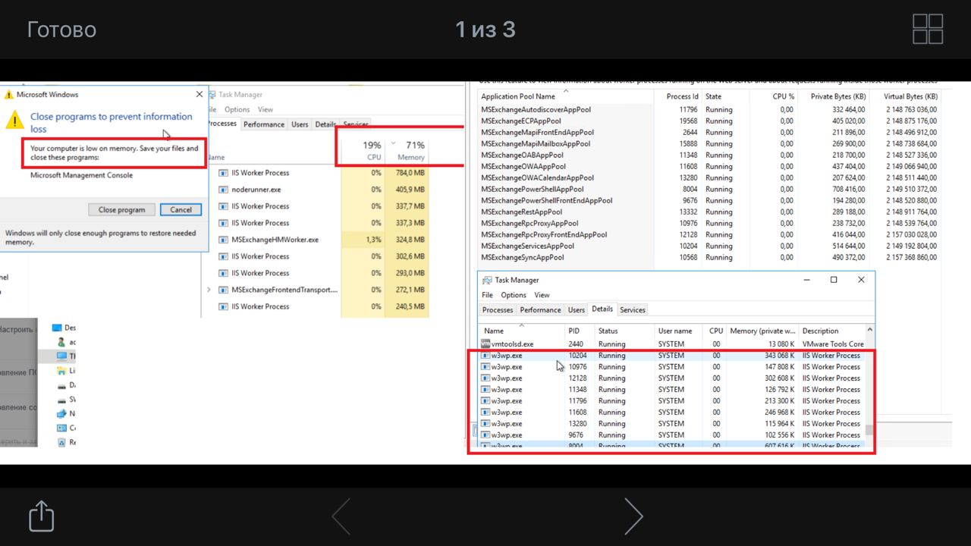This screenshot has height=546, width=971.
Task: Sort processes by the 71% Memory column
Action: pyautogui.click(x=407, y=150)
